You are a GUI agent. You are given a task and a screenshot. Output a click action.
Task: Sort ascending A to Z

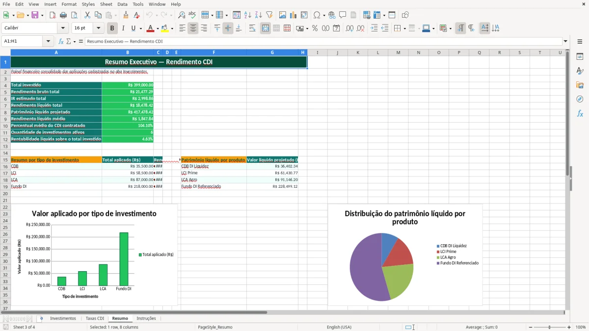tap(248, 15)
